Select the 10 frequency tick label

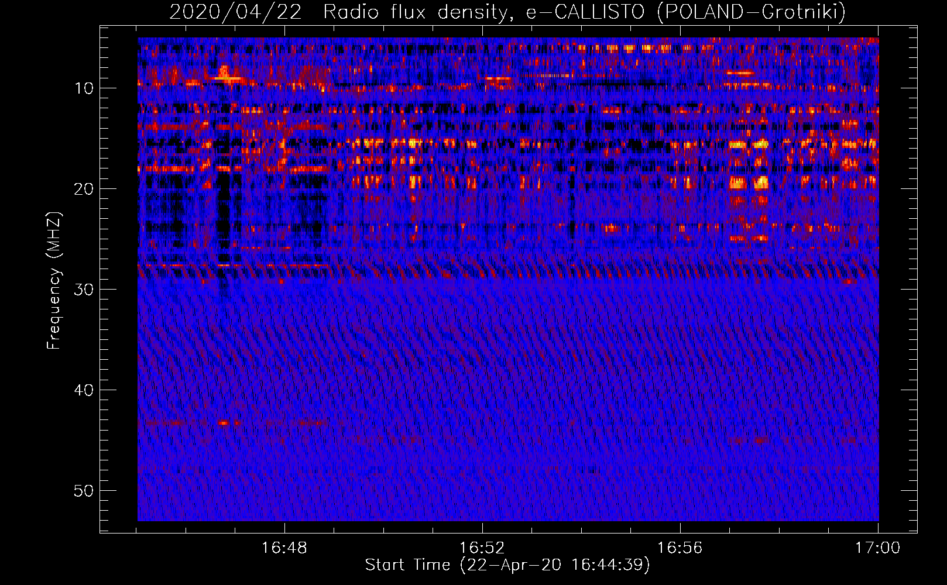[x=84, y=88]
